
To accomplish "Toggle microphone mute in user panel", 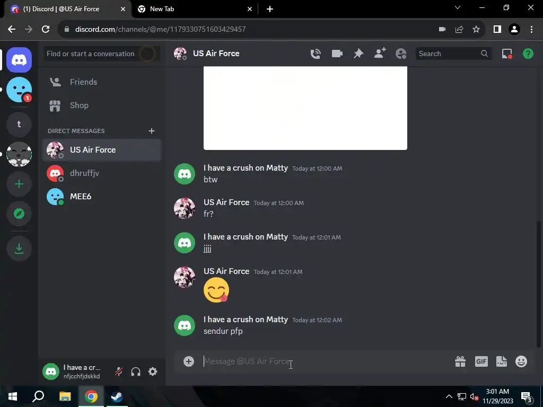I will pos(119,371).
